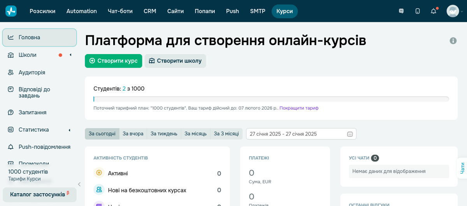Open the notifications bell
The height and width of the screenshot is (206, 467).
point(434,11)
